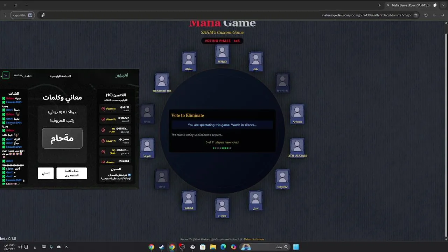The image size is (448, 252).
Task: Click the Windows Start button
Action: pos(296,247)
